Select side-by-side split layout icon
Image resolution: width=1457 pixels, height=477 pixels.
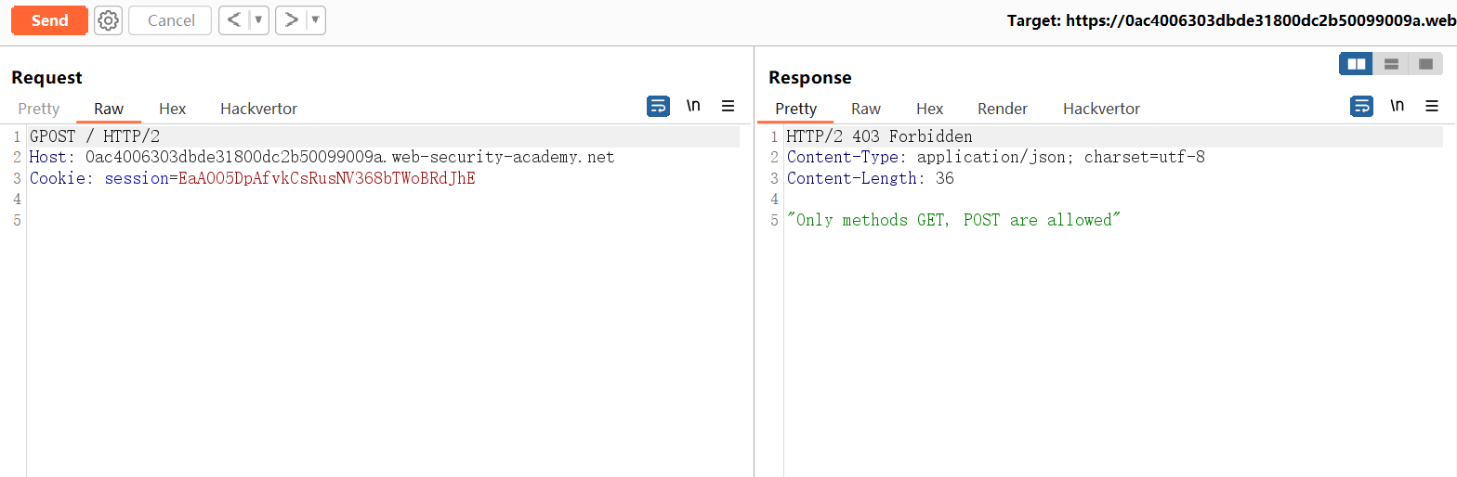tap(1357, 64)
